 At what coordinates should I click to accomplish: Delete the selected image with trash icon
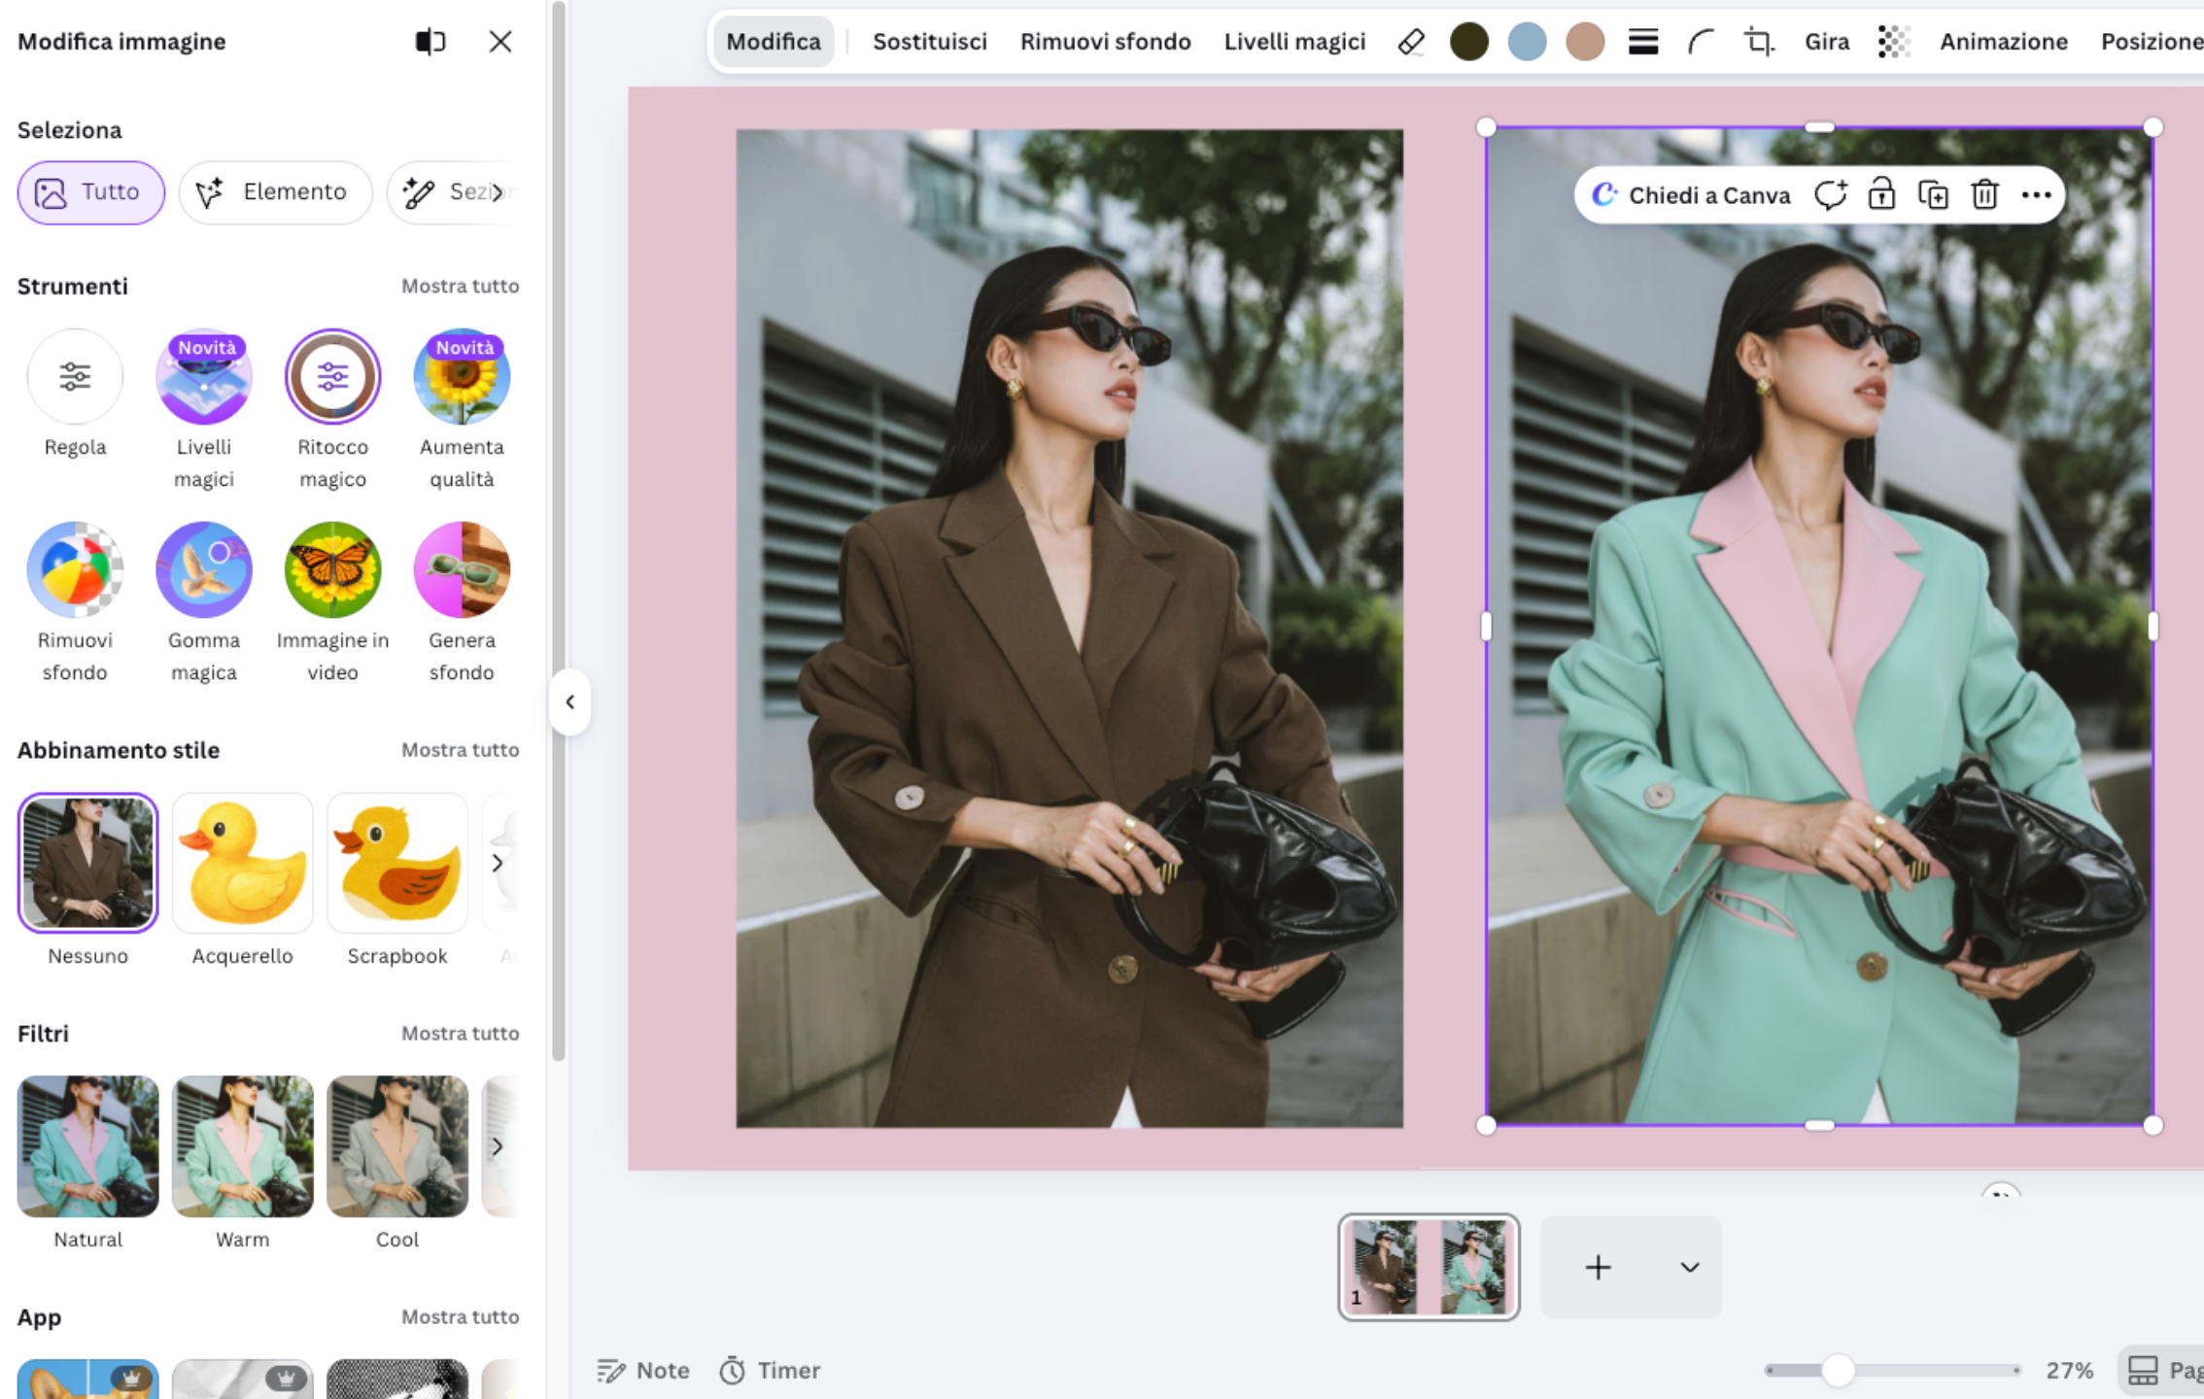(x=1984, y=195)
